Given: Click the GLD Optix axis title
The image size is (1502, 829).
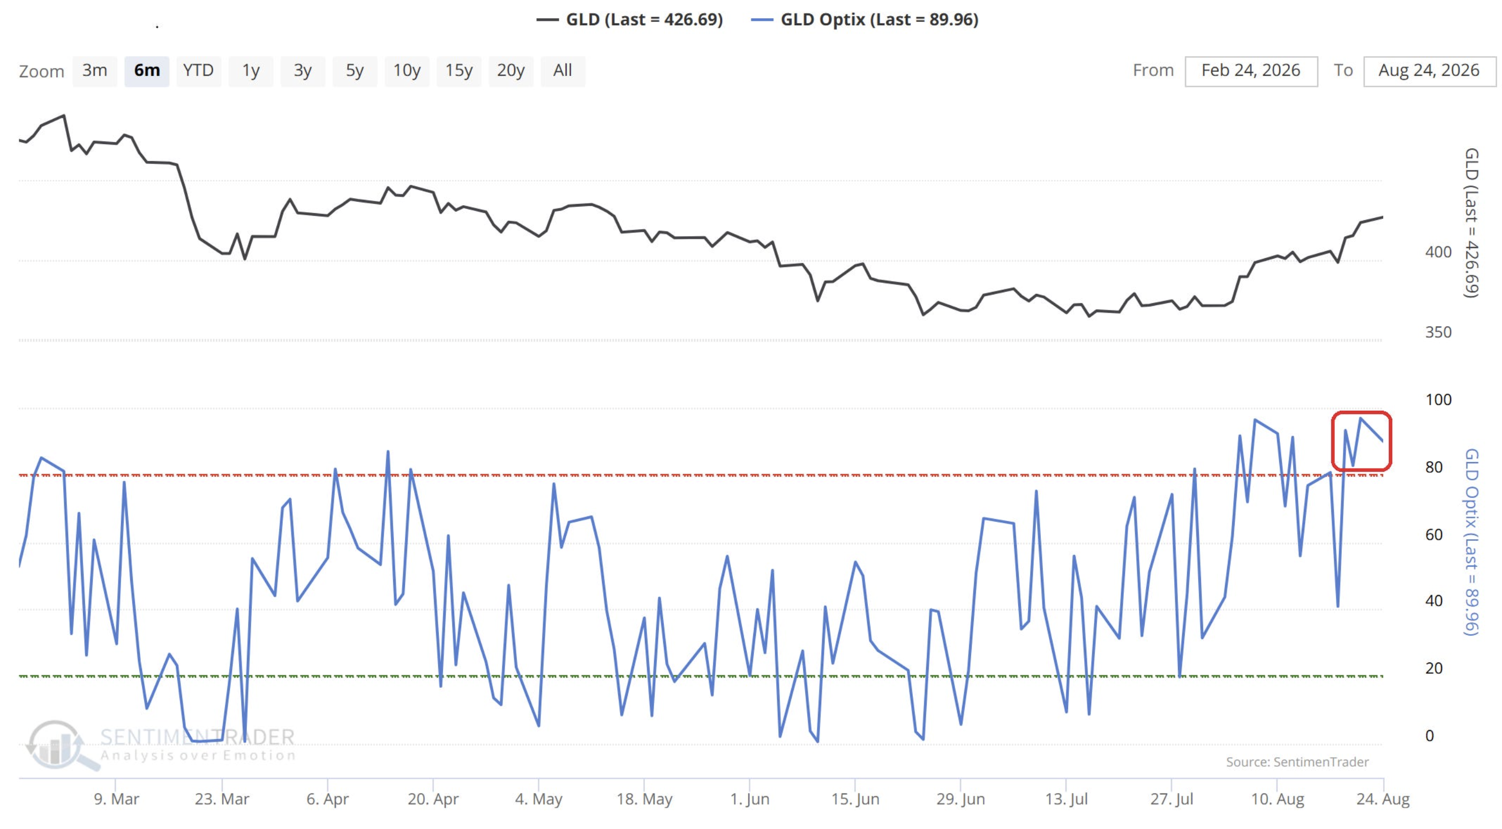Looking at the screenshot, I should pos(1471,541).
